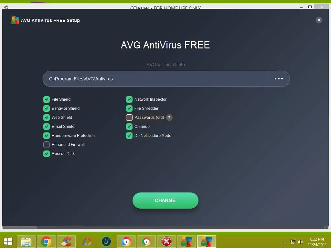Click the install path input field
331x248 pixels.
coord(155,79)
